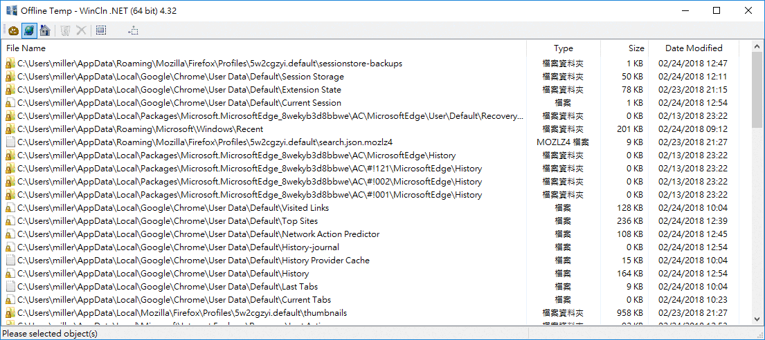Click the 02/24/2018 12:39 date cell
The width and height of the screenshot is (765, 340).
pos(693,221)
